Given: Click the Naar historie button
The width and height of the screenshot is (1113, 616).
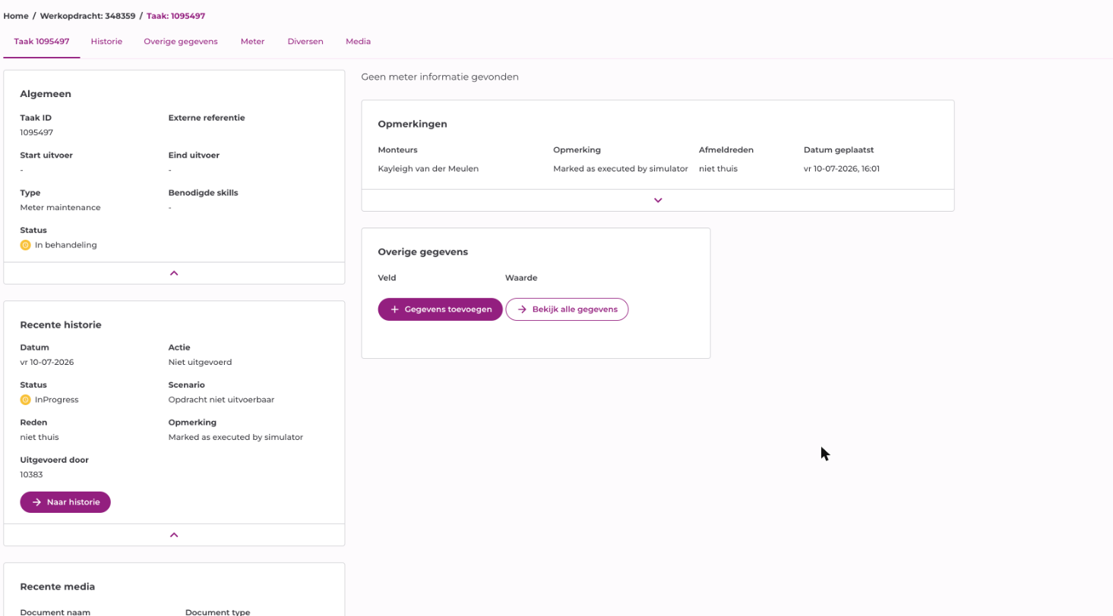Looking at the screenshot, I should coord(65,502).
